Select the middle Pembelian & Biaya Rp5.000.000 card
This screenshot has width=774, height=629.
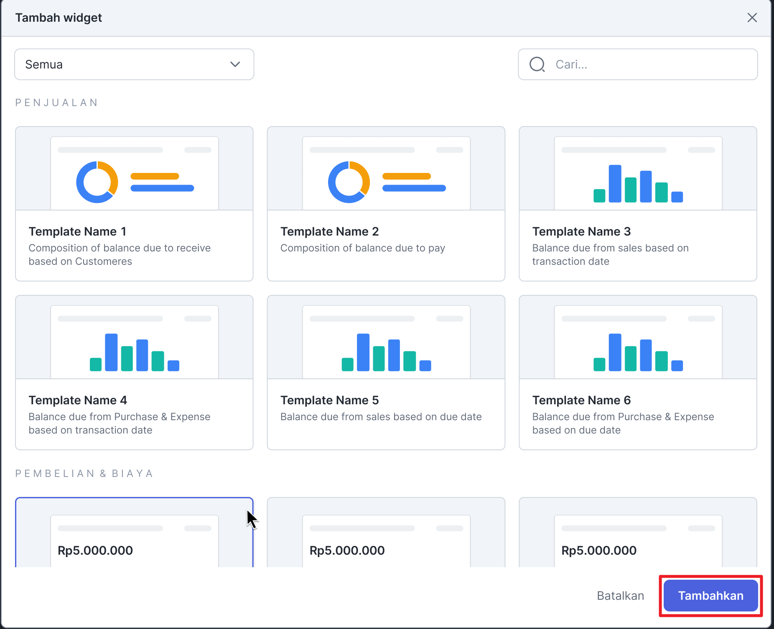[386, 533]
